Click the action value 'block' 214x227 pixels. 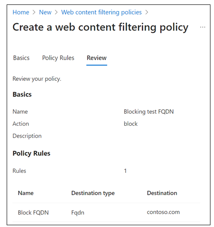(x=131, y=124)
